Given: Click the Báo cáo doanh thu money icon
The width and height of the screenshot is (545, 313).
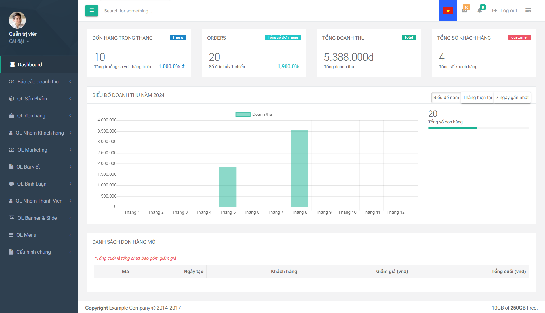Looking at the screenshot, I should tap(12, 82).
